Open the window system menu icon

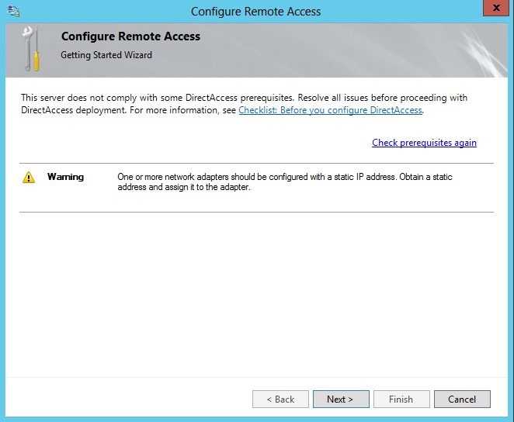[13, 11]
